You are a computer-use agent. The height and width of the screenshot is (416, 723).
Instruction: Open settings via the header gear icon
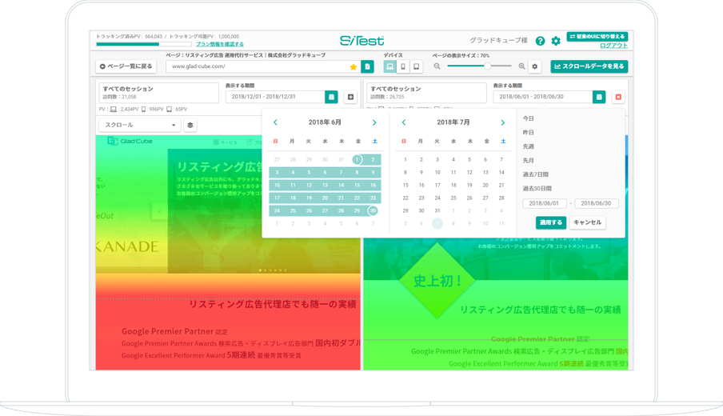[556, 41]
